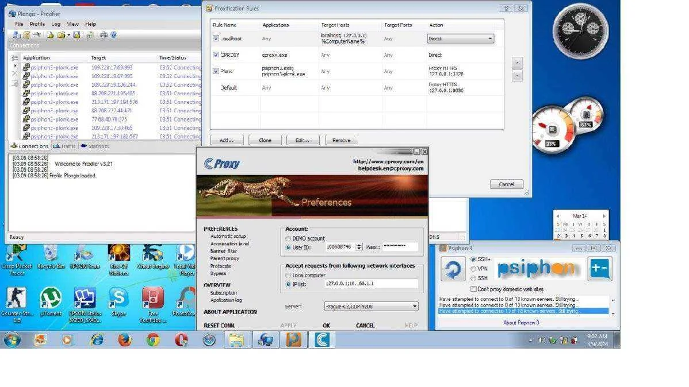Open the Rise Of Nations desktop shortcut
The width and height of the screenshot is (689, 387).
tap(118, 260)
